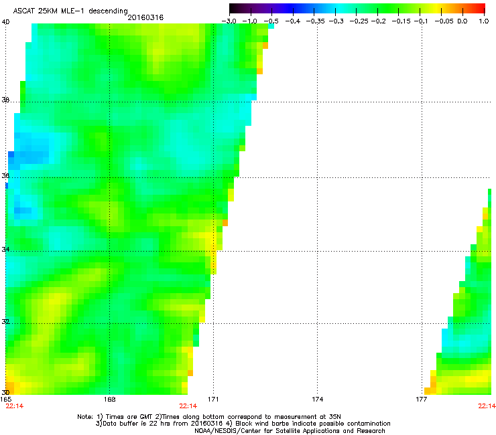496x435 pixels.
Task: Click the latitude label 38
Action: coord(5,100)
